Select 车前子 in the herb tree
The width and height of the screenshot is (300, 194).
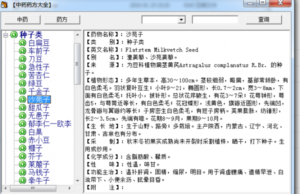click(x=39, y=51)
